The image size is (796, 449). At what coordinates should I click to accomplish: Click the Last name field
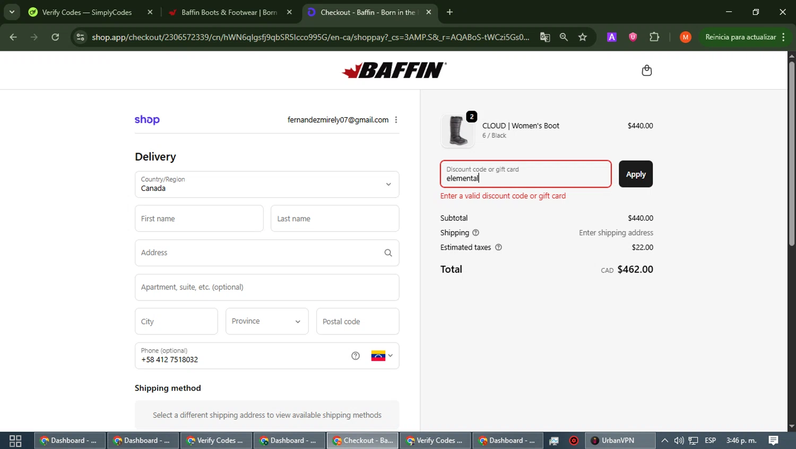[x=335, y=218]
